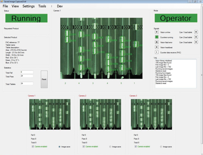Click the green Counters running indicator
This screenshot has height=155, width=203.
point(157,37)
